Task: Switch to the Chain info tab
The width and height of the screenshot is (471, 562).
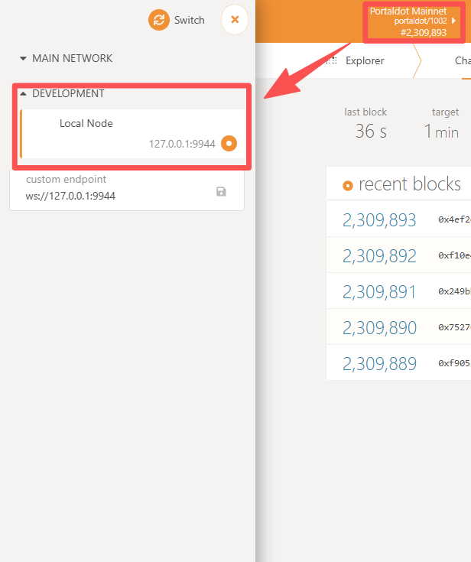Action: (463, 60)
